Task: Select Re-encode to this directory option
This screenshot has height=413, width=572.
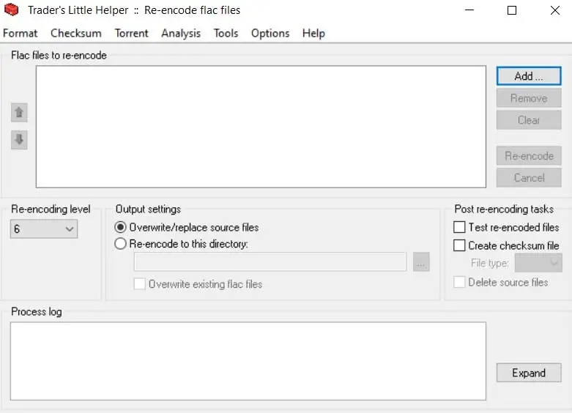Action: tap(181, 244)
